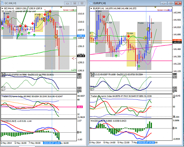Click the -1.63 MACD scale value in GC.M4
The height and width of the screenshot is (147, 184).
click(80, 139)
